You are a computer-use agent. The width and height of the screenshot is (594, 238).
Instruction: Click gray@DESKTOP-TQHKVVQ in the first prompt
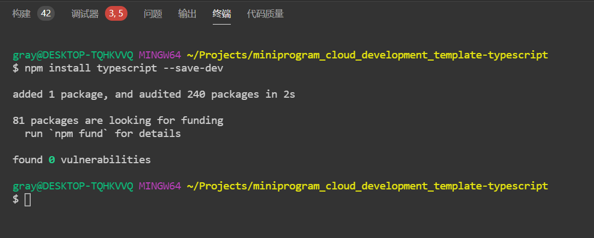(73, 55)
